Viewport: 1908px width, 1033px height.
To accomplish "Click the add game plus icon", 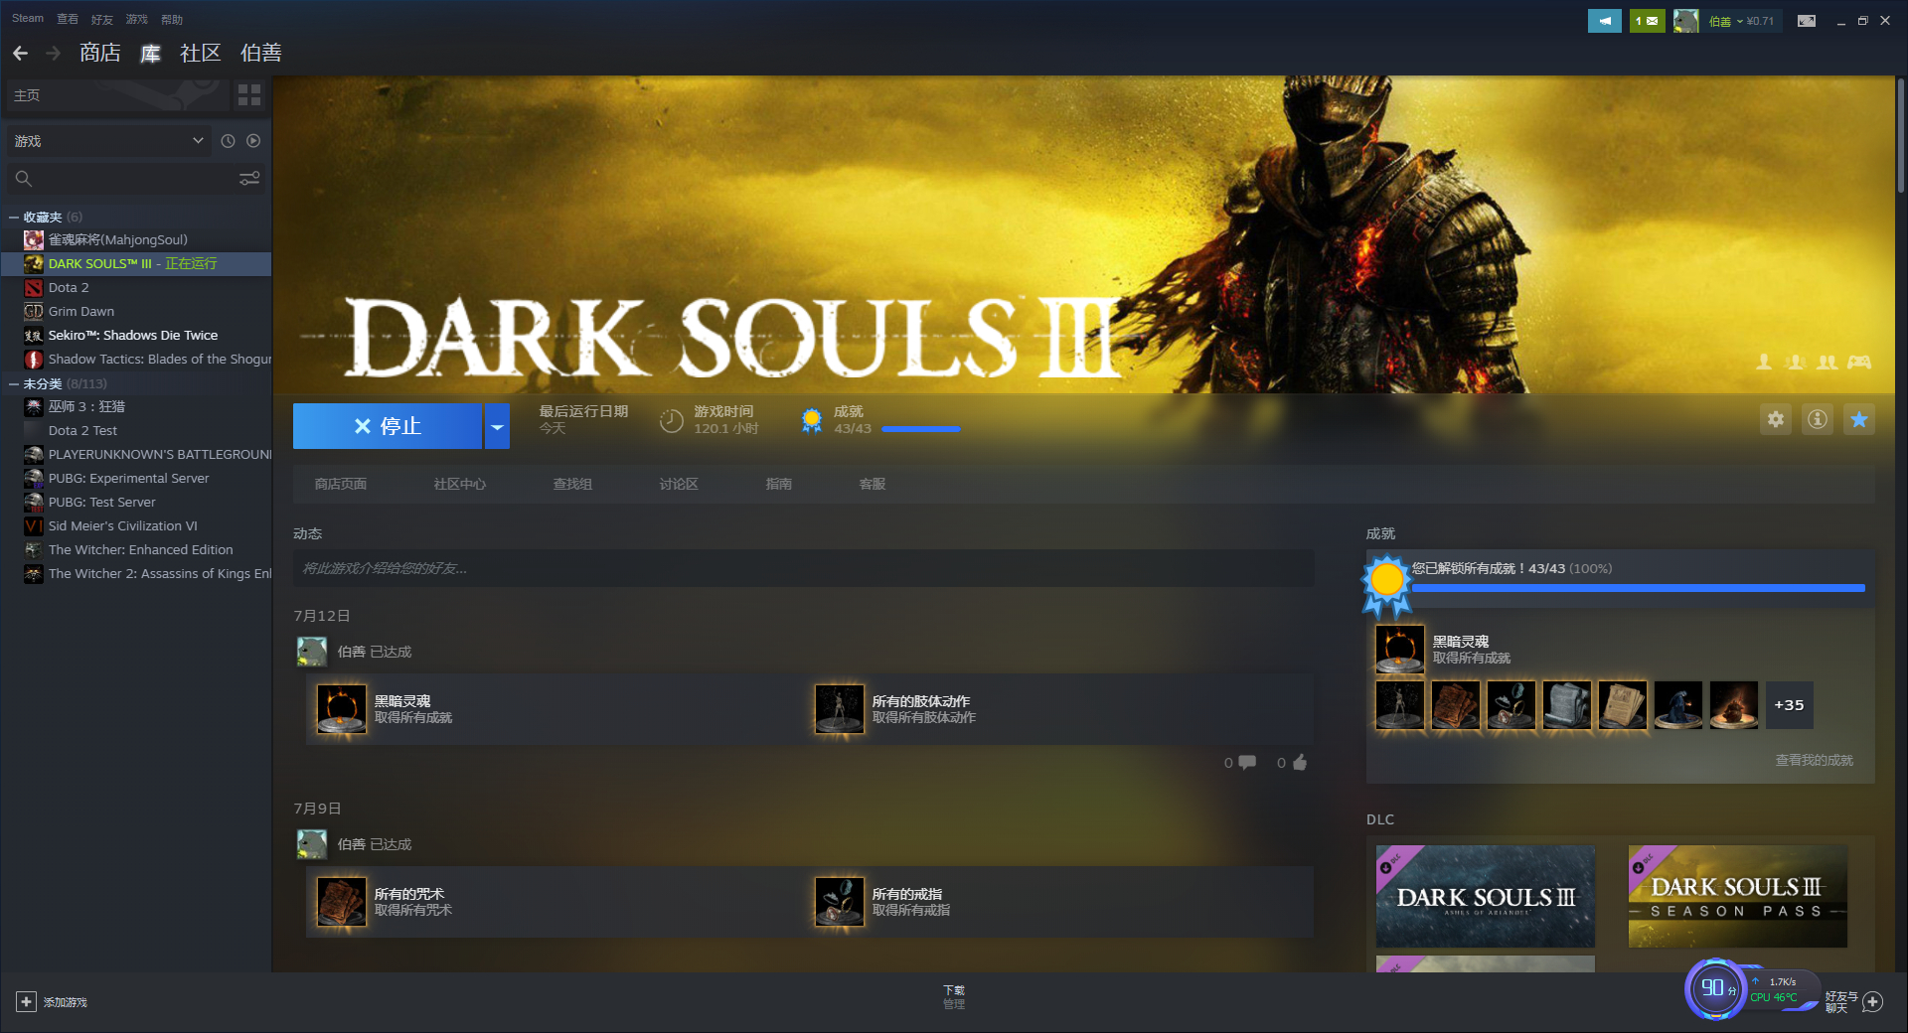I will 27,1002.
